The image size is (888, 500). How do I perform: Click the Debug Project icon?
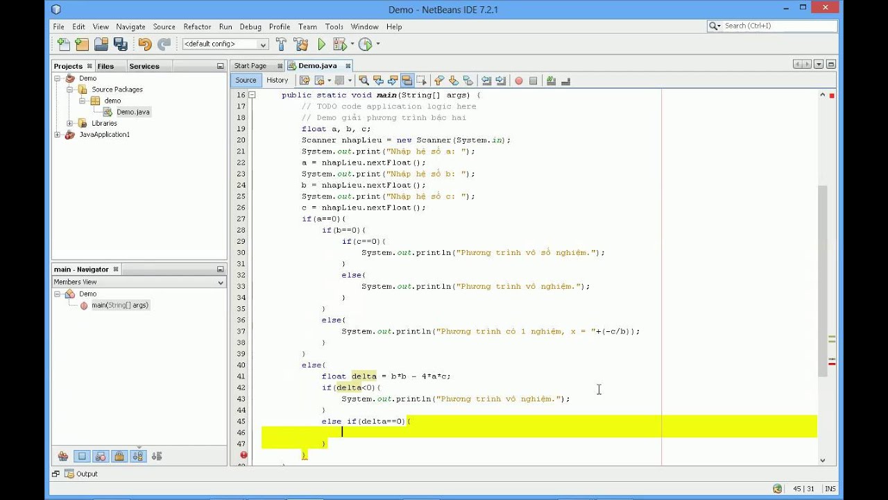tap(339, 44)
